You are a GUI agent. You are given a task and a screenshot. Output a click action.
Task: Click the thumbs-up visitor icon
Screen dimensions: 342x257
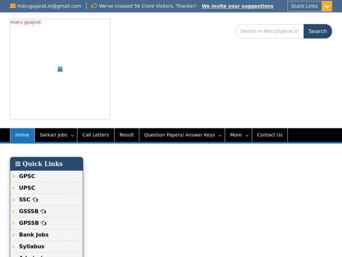pyautogui.click(x=94, y=6)
